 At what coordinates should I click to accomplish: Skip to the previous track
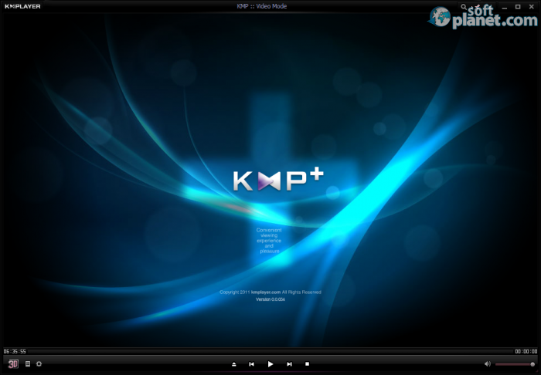click(251, 364)
